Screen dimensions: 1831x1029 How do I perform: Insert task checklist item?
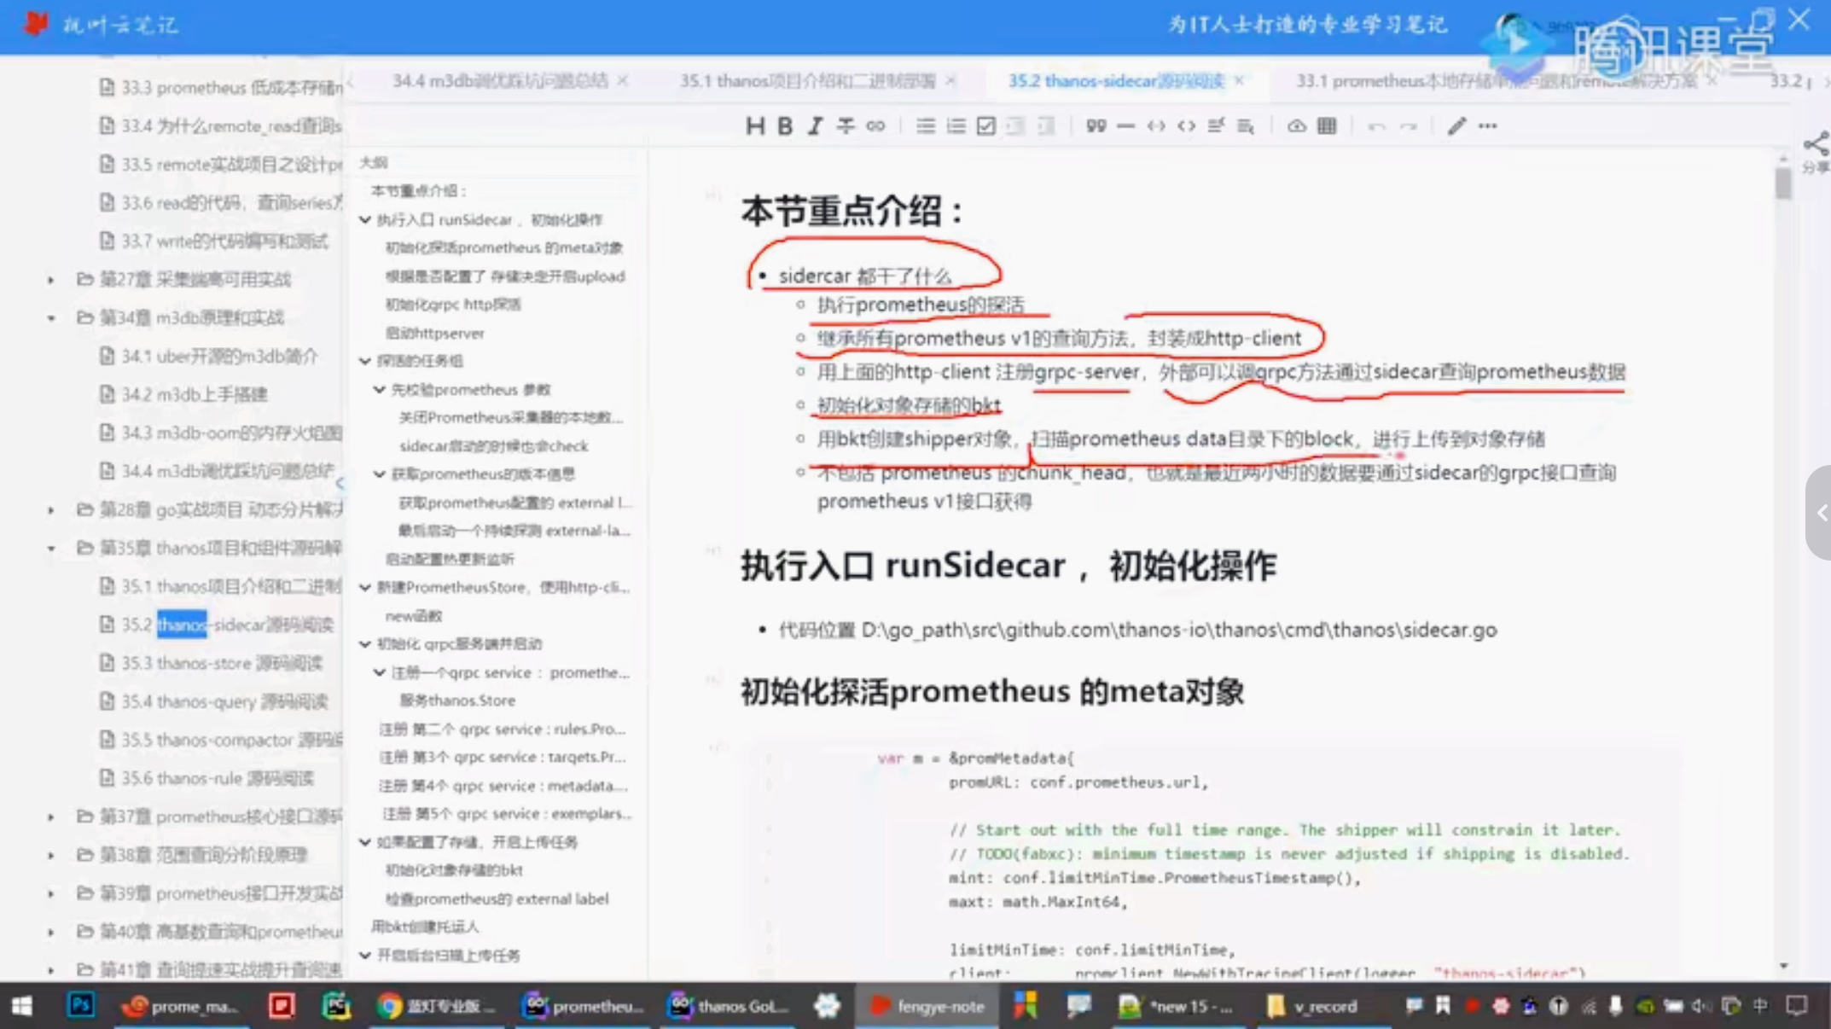pos(986,126)
